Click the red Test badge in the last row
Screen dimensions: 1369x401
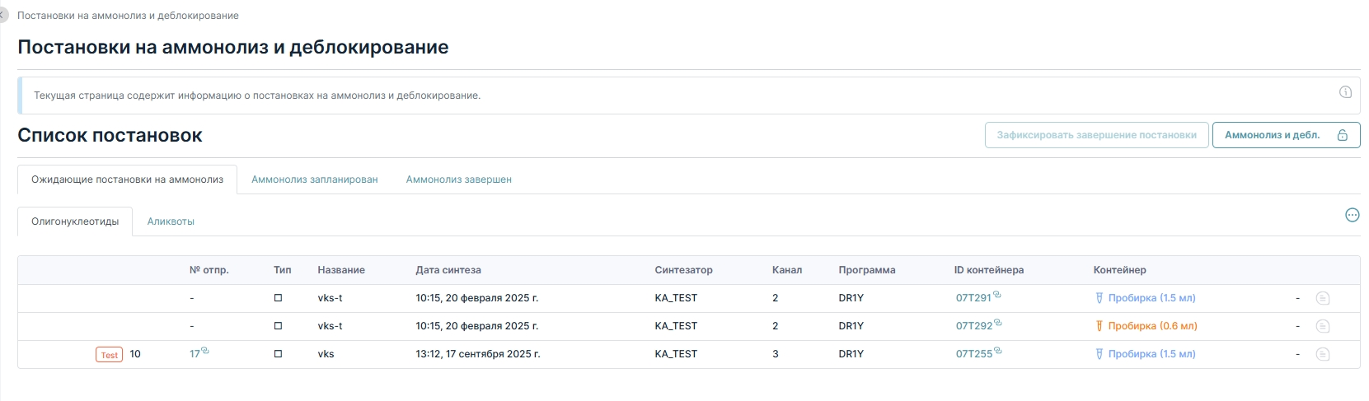[110, 355]
